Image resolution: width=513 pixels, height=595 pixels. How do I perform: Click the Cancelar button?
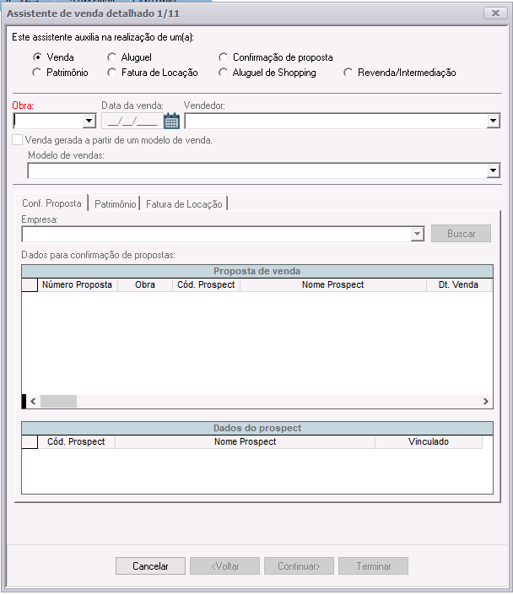pos(150,565)
